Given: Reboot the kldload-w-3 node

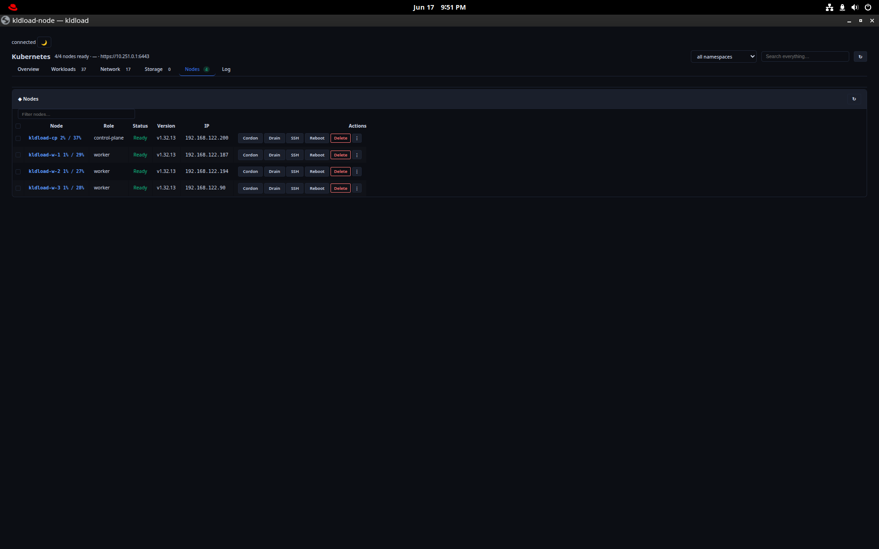Looking at the screenshot, I should (317, 188).
